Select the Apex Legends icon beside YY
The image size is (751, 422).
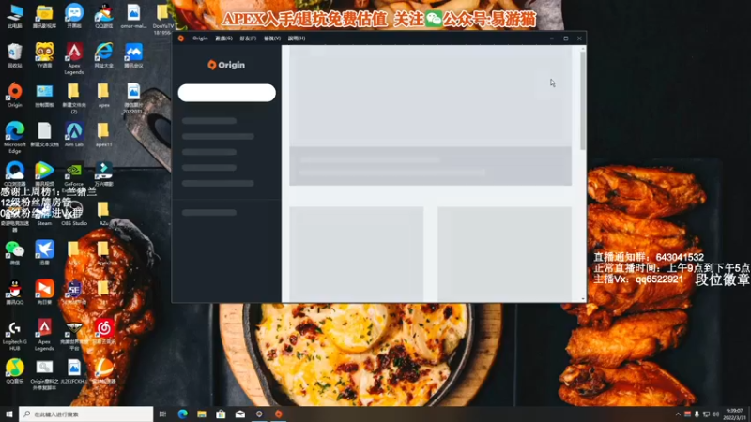click(x=74, y=59)
